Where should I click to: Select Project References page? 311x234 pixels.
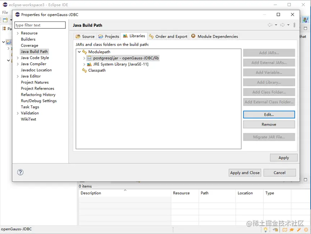(x=37, y=88)
